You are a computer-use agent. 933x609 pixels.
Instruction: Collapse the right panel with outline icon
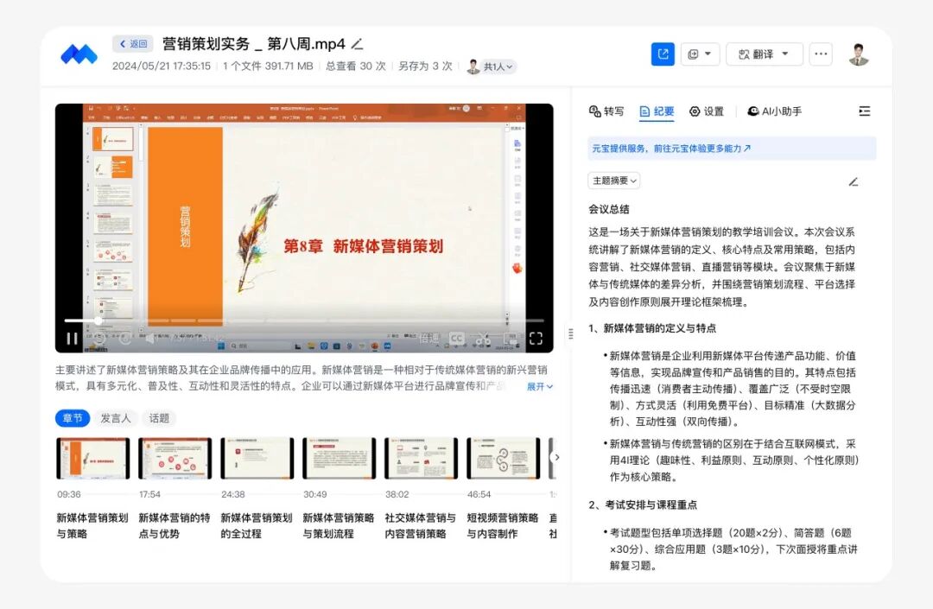[864, 111]
